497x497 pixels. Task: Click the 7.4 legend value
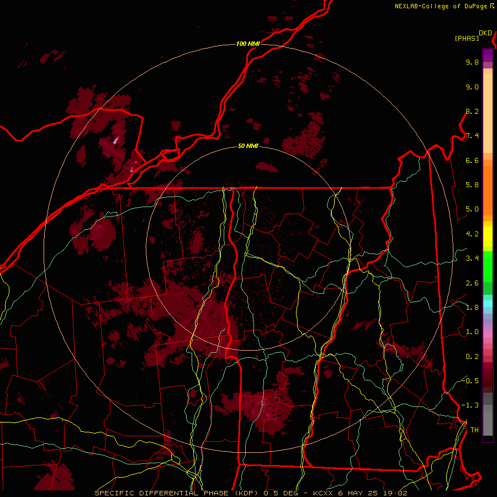[472, 136]
